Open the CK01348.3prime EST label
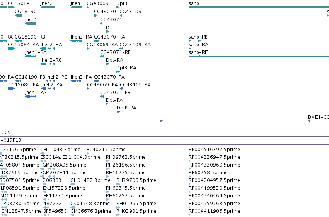The width and height of the screenshot is (329, 217). 90,204
